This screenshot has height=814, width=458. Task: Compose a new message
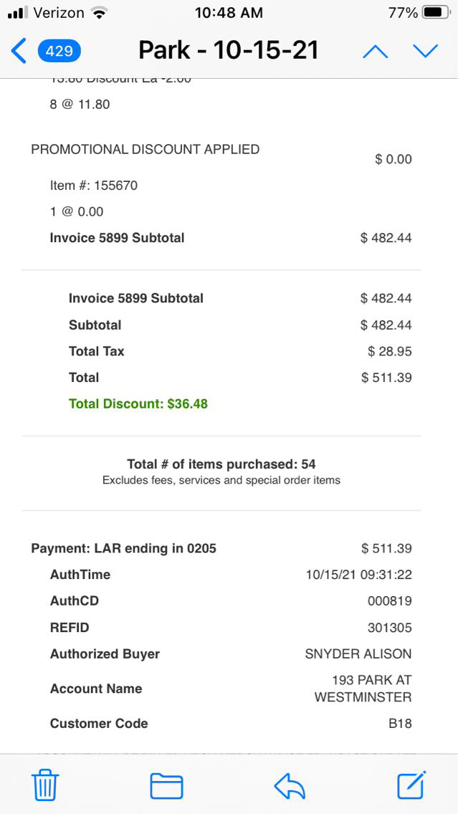[412, 785]
